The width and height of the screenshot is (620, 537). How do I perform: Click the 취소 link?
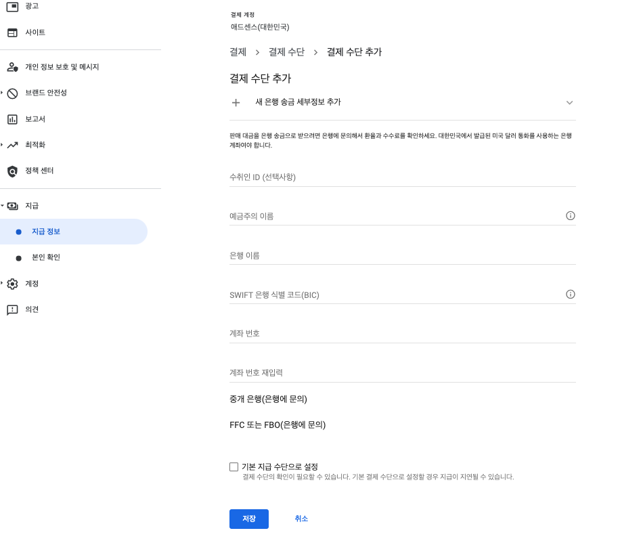tap(301, 519)
